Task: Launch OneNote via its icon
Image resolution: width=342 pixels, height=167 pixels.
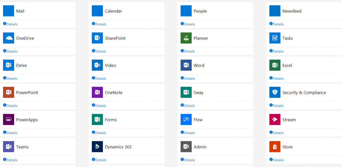Action: [97, 92]
